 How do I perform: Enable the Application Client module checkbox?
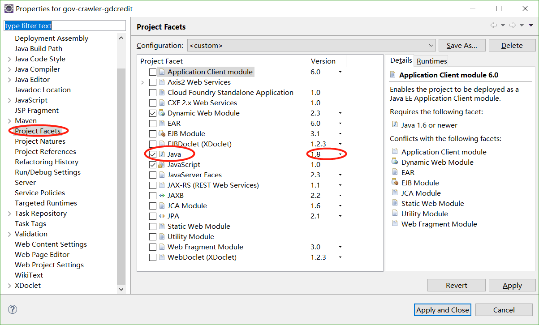(153, 72)
